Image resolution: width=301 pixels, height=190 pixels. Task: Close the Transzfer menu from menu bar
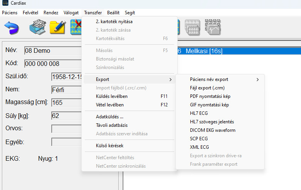pyautogui.click(x=93, y=13)
